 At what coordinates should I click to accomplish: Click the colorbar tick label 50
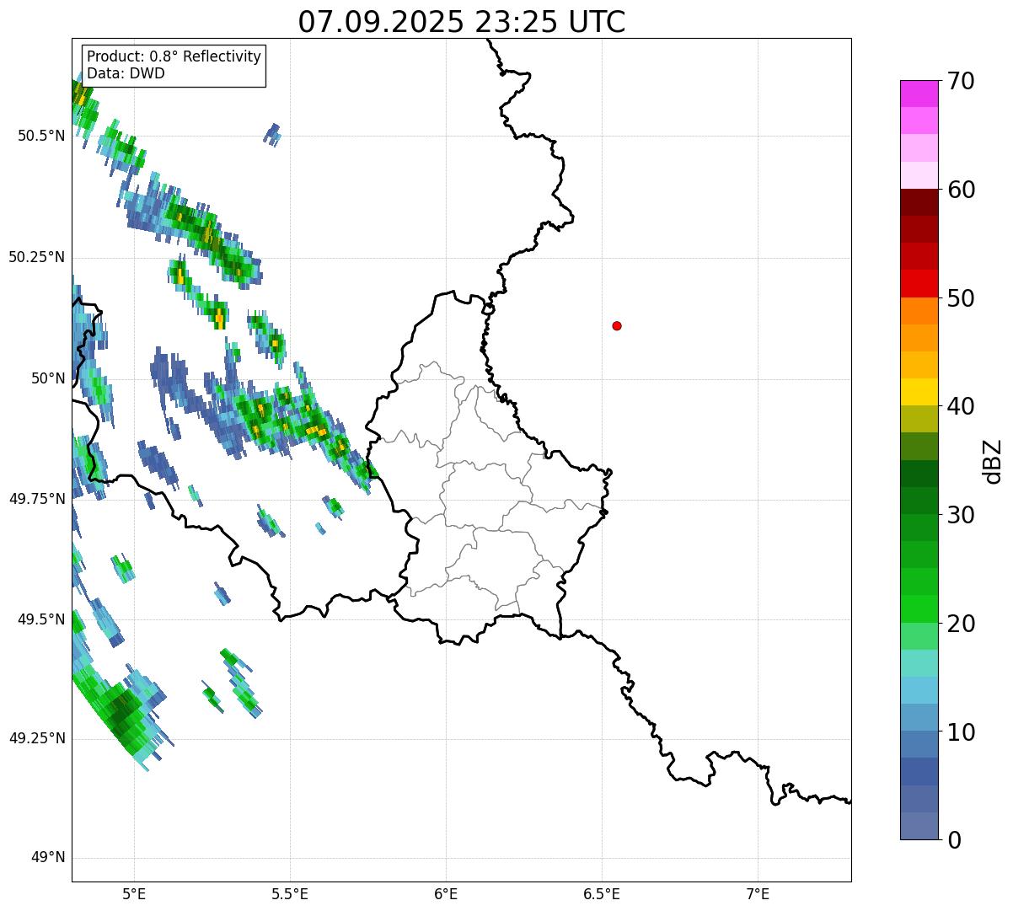pos(961,298)
